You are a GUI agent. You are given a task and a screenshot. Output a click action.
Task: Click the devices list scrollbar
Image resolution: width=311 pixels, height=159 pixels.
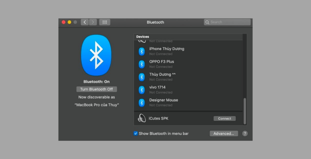point(244,111)
